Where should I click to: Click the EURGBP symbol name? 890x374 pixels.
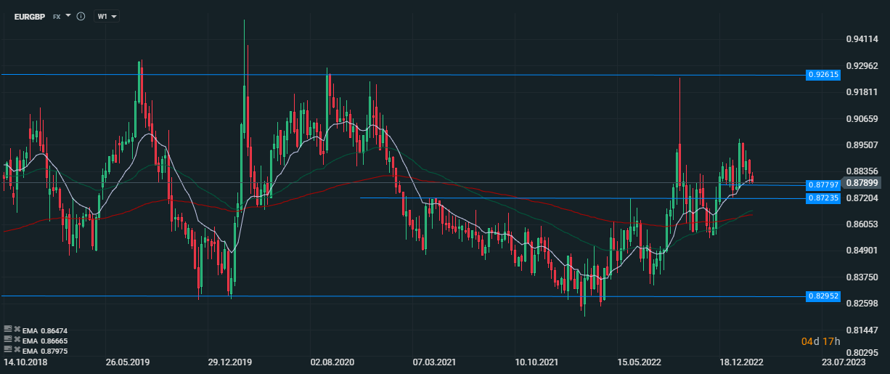(x=30, y=16)
